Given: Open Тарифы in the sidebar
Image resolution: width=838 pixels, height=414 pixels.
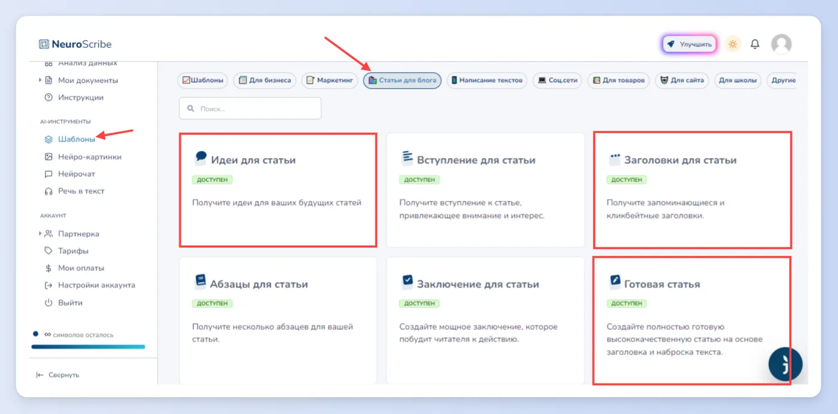Looking at the screenshot, I should point(73,251).
